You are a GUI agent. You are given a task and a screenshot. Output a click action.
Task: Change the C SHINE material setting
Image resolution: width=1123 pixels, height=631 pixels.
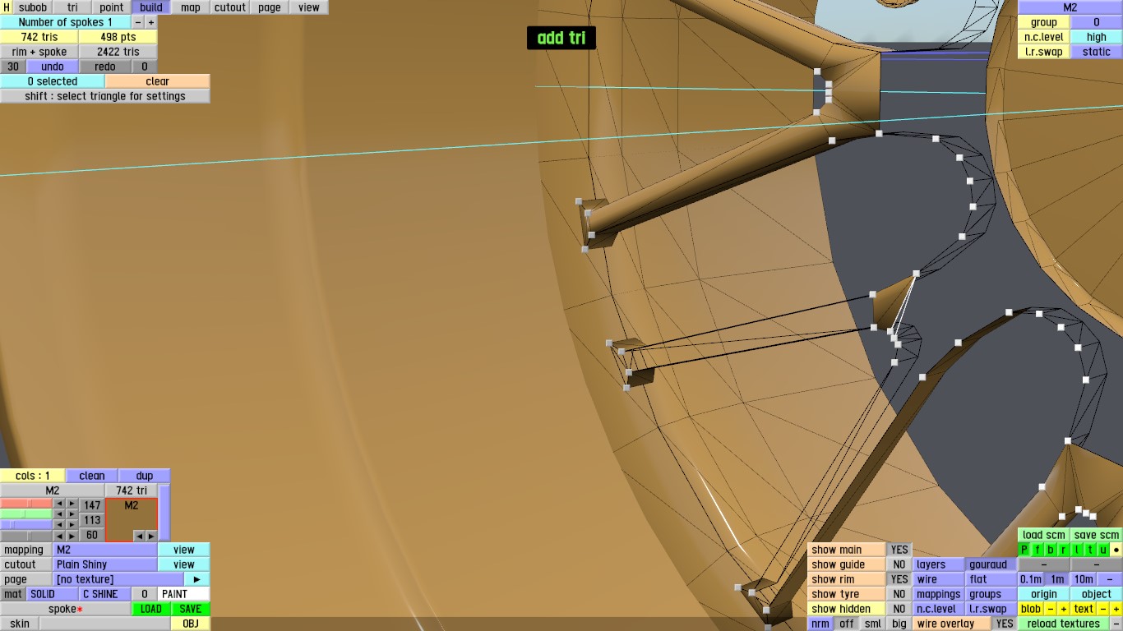point(105,594)
